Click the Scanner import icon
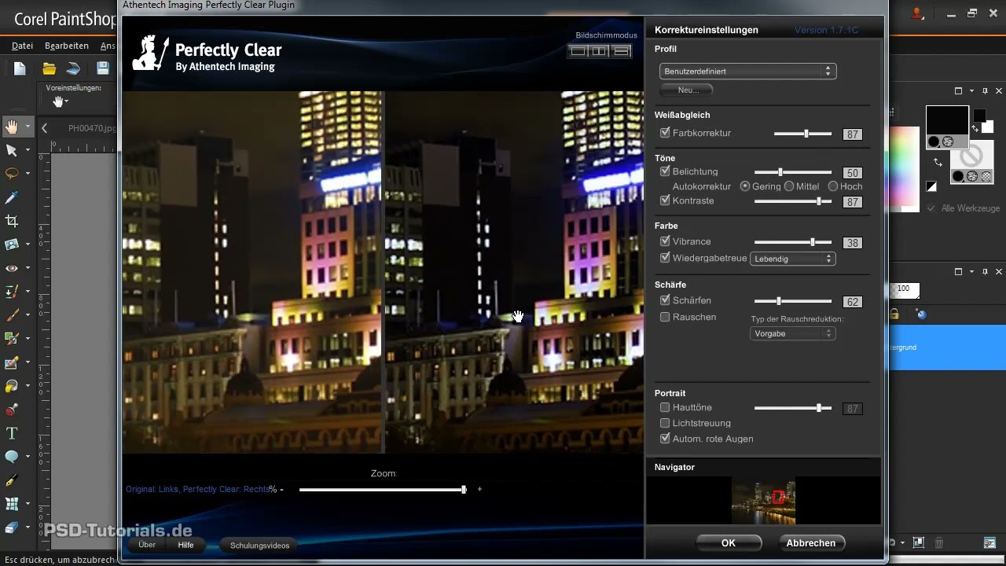Screen dimensions: 1006x566 pos(73,68)
